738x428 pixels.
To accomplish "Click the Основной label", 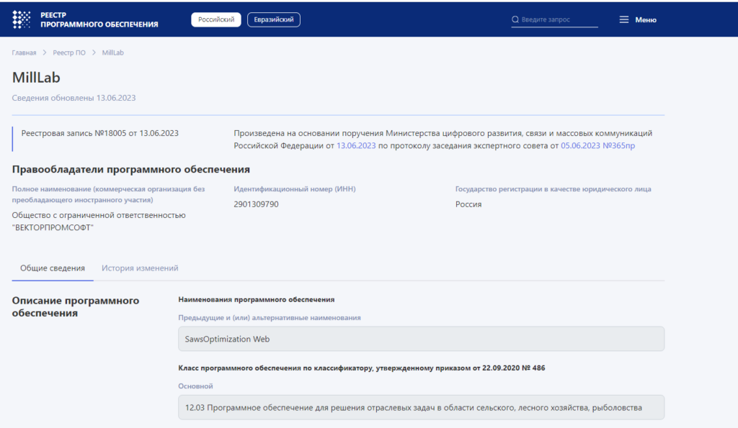I will coord(195,386).
